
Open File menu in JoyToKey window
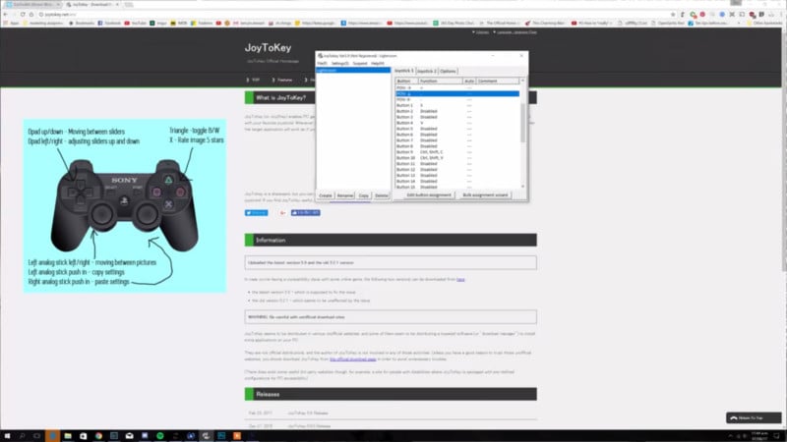coord(322,64)
